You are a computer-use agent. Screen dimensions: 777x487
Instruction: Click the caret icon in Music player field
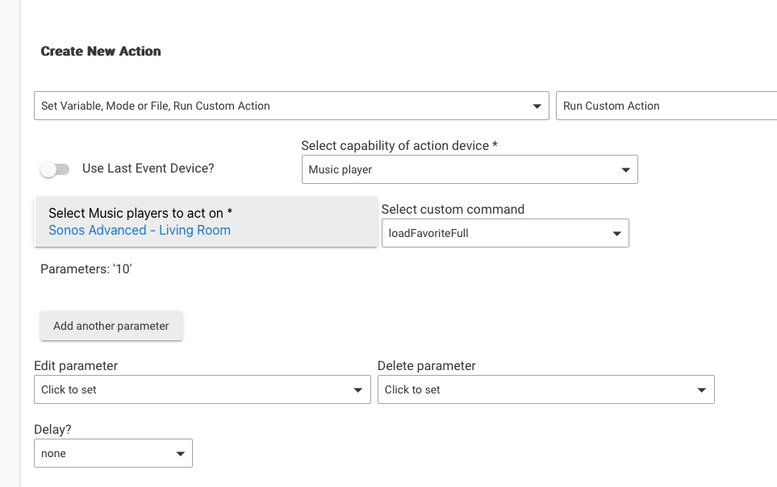[x=625, y=171]
